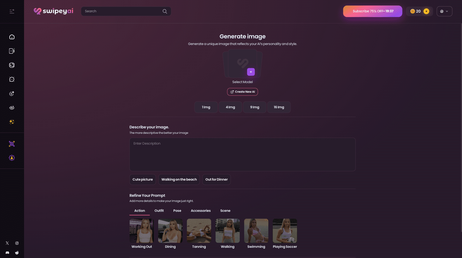Open the Discord social link
The height and width of the screenshot is (258, 462).
point(7,253)
